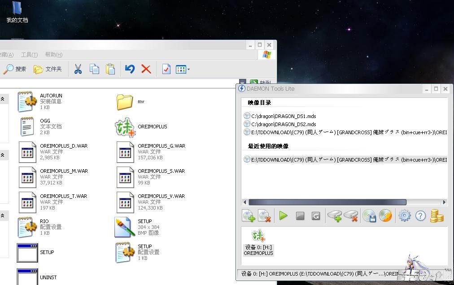Select the OREIMOPLUS_G.WAR file
Image resolution: width=454 pixels, height=285 pixels.
[151, 152]
